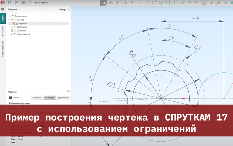This screenshot has height=146, width=233.
Task: Uncheck the Заготовка checkbox
Action: pos(12,27)
